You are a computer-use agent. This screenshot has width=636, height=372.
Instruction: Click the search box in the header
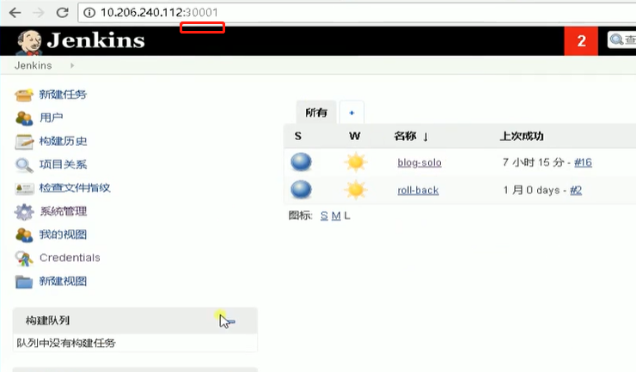[621, 40]
